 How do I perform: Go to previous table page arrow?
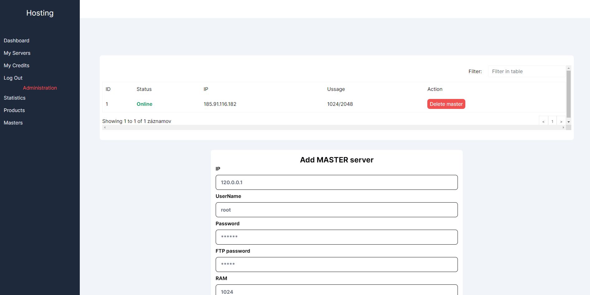543,121
